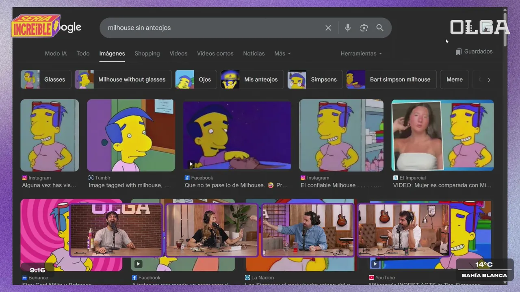Switch to the Todo tab
520x292 pixels.
point(83,54)
